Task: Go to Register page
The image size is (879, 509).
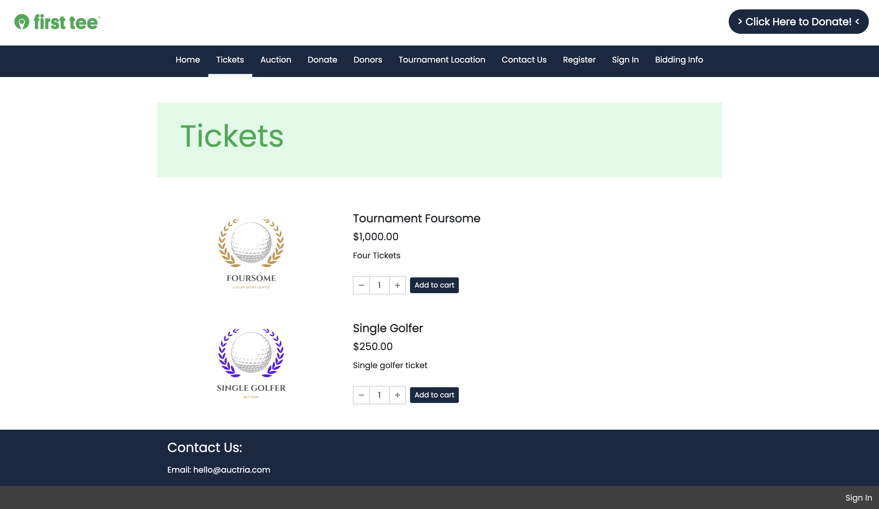Action: (579, 59)
